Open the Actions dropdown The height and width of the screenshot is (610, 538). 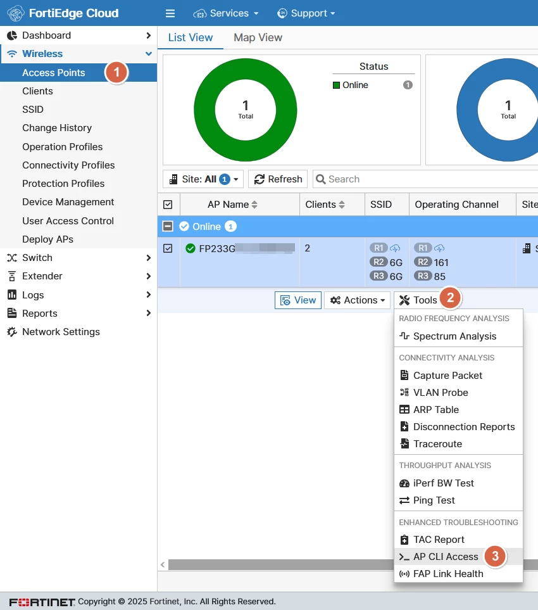(x=357, y=300)
